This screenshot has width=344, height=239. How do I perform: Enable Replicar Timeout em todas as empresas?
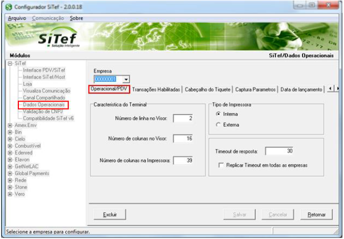[x=221, y=165]
